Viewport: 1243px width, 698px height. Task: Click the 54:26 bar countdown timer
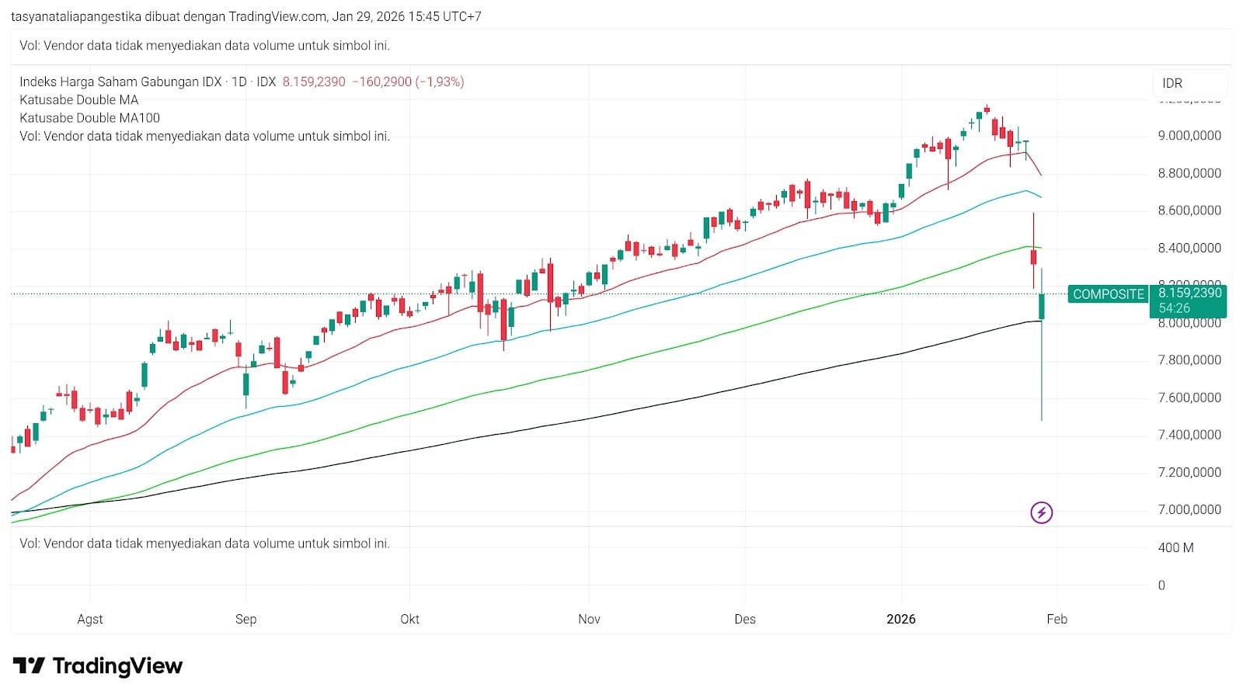[x=1174, y=308]
